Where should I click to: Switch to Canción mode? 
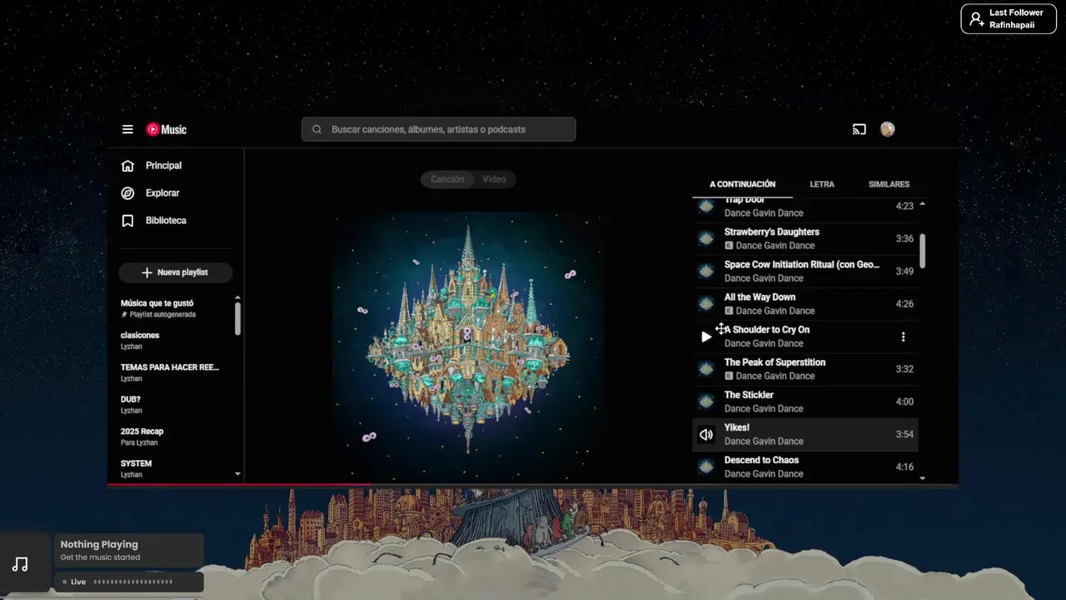[x=447, y=179]
